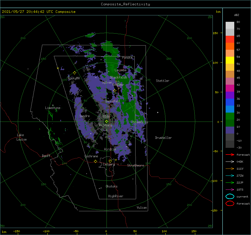Select the orange 60-57 dBZ swatch
Viewport: 251px width, 235px height.
pyautogui.click(x=230, y=46)
